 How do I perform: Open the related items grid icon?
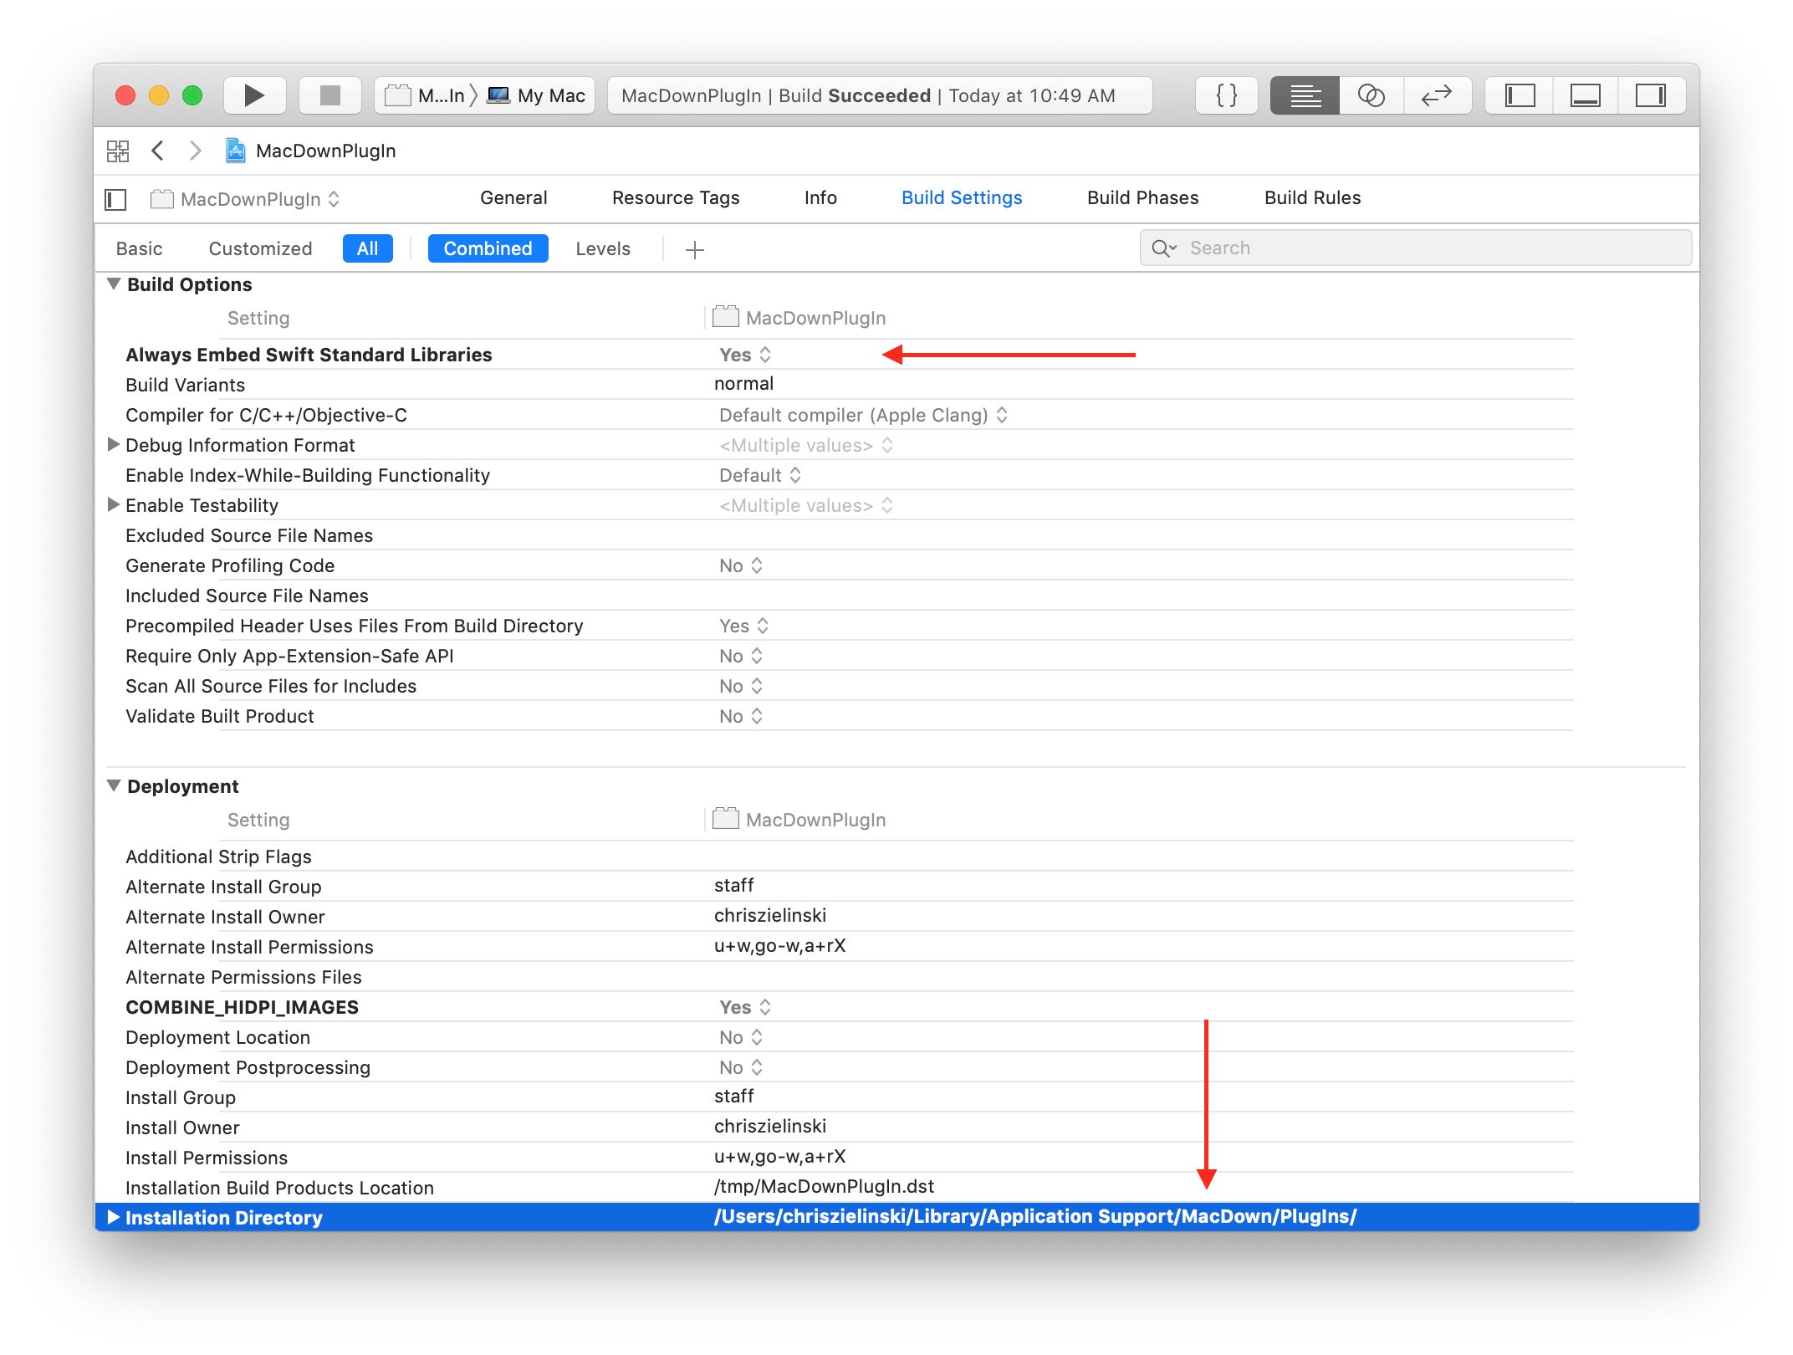coord(118,151)
